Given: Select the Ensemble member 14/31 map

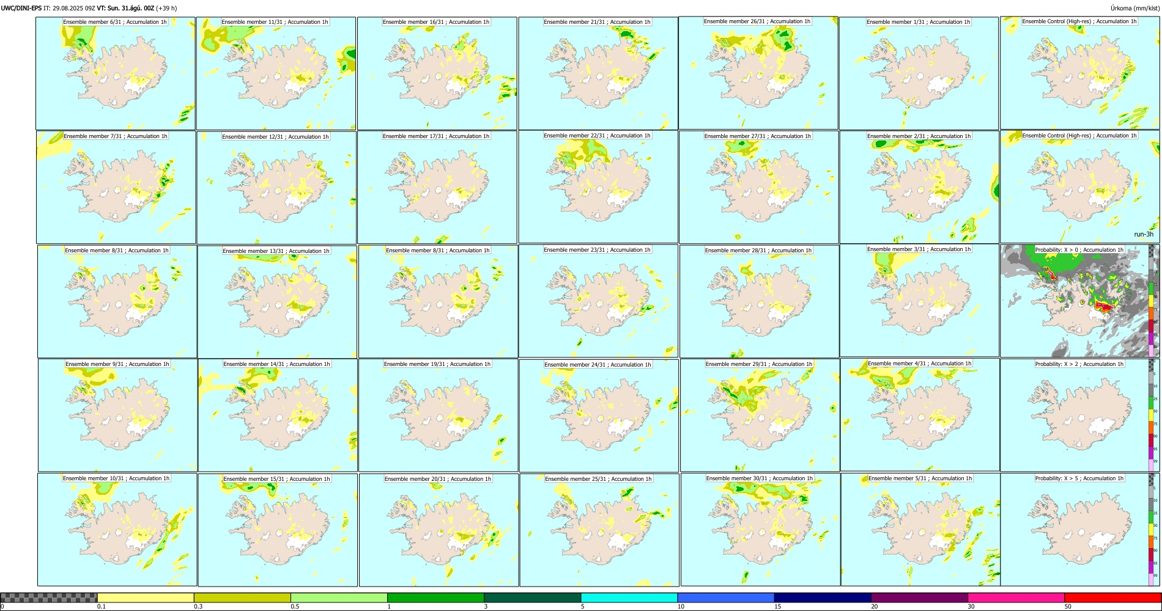Looking at the screenshot, I should click(x=278, y=415).
